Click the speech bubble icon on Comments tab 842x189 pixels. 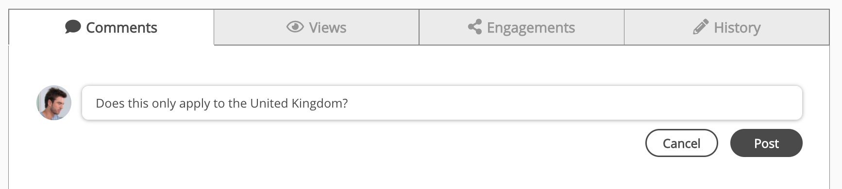[73, 27]
